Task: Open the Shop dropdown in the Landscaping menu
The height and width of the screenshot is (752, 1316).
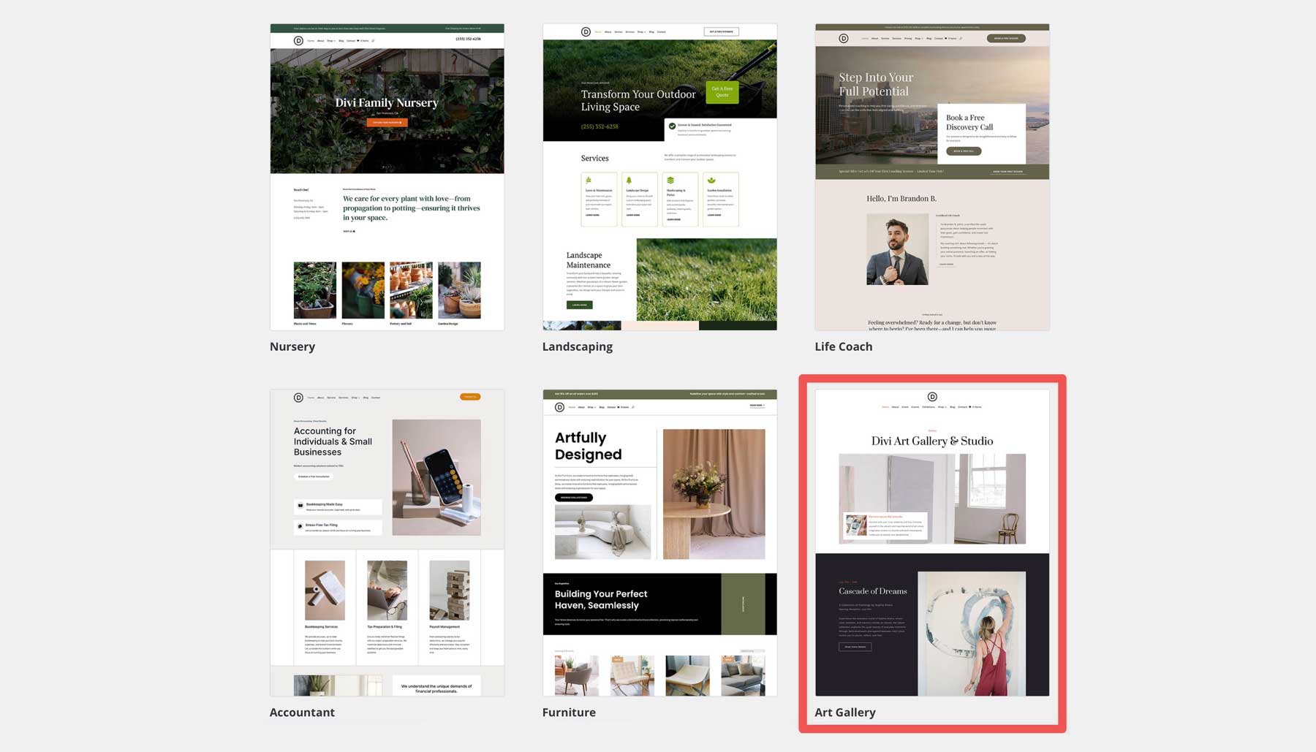Action: point(641,31)
